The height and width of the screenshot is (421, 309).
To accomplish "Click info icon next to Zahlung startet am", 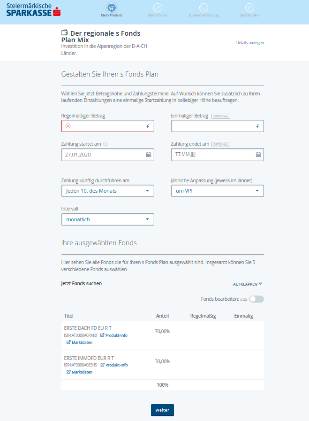I will tap(106, 144).
